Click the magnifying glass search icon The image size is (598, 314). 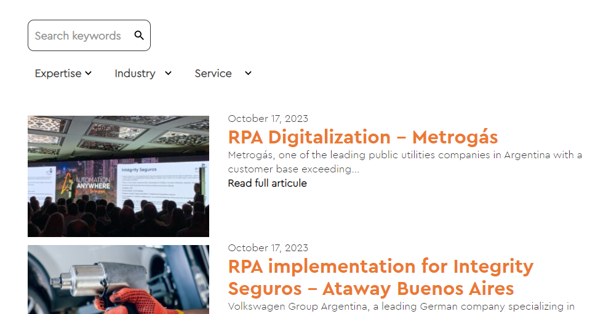(139, 36)
